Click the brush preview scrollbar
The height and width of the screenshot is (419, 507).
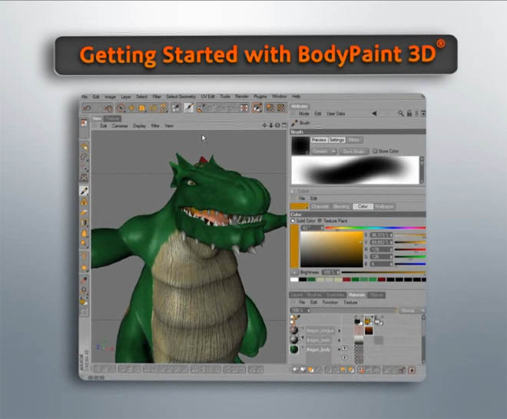point(421,170)
